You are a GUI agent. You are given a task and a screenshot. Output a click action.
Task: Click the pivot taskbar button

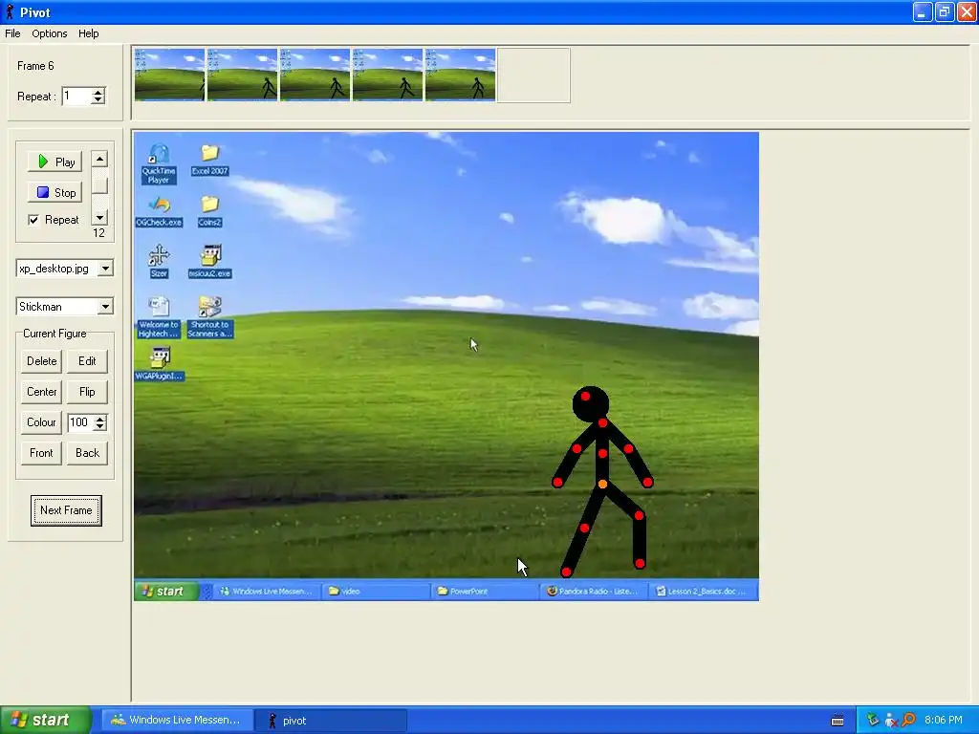pyautogui.click(x=331, y=721)
